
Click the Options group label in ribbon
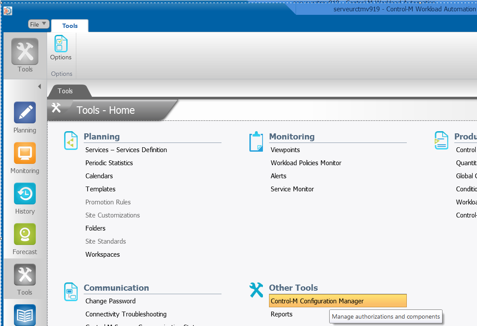coord(62,74)
